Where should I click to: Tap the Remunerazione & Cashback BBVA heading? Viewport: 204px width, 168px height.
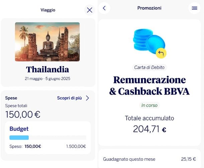149,85
